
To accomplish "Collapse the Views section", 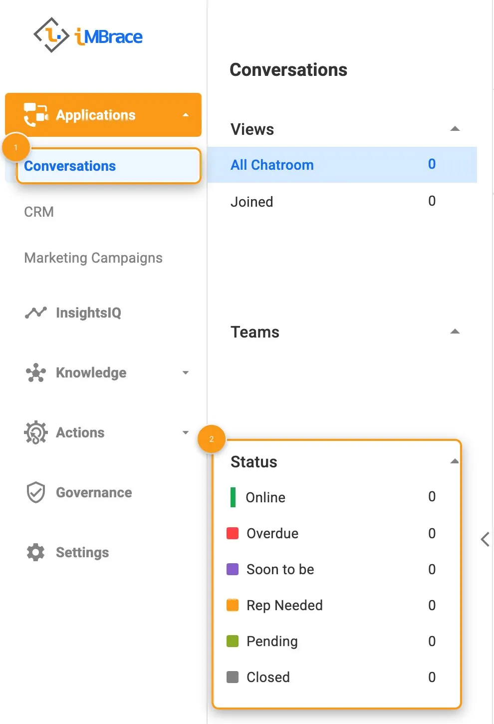I will [x=455, y=129].
